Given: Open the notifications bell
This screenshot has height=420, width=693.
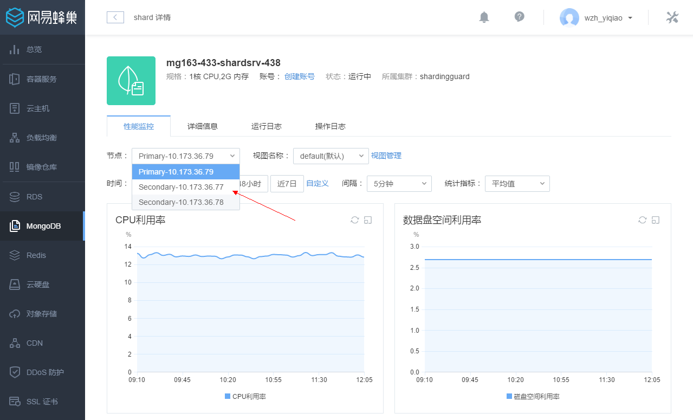Looking at the screenshot, I should [x=484, y=17].
